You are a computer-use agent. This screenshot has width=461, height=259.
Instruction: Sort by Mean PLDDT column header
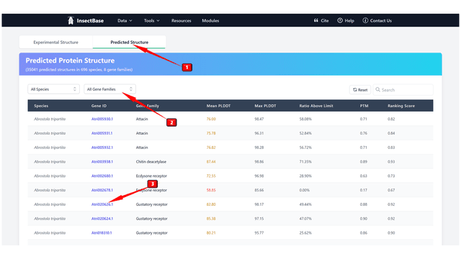point(218,106)
